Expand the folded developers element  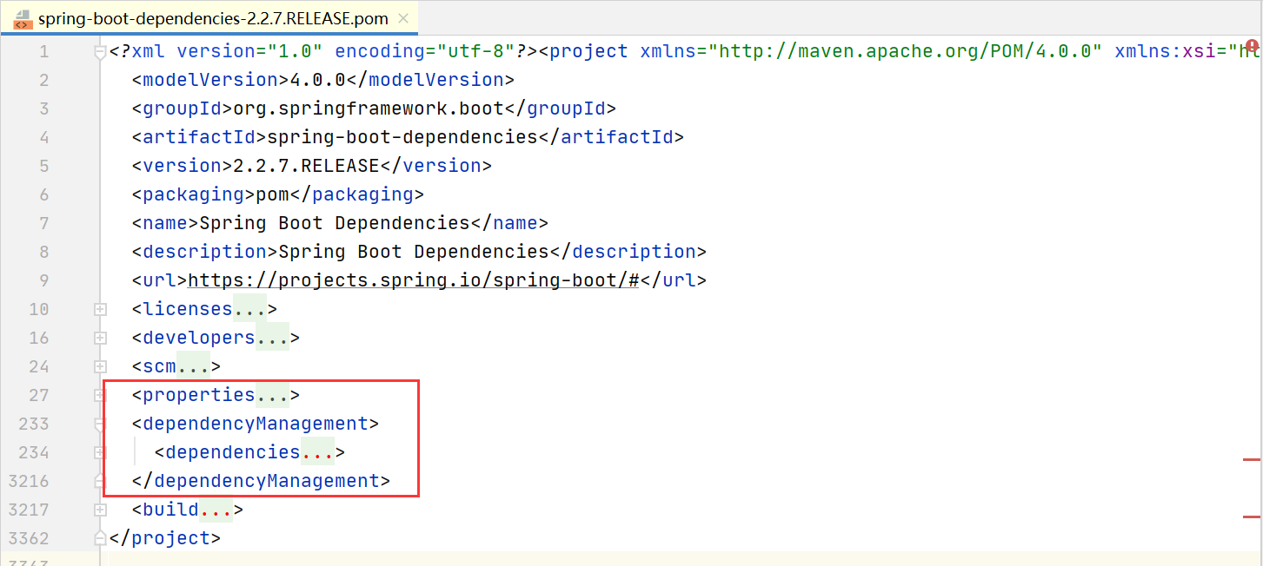tap(100, 338)
